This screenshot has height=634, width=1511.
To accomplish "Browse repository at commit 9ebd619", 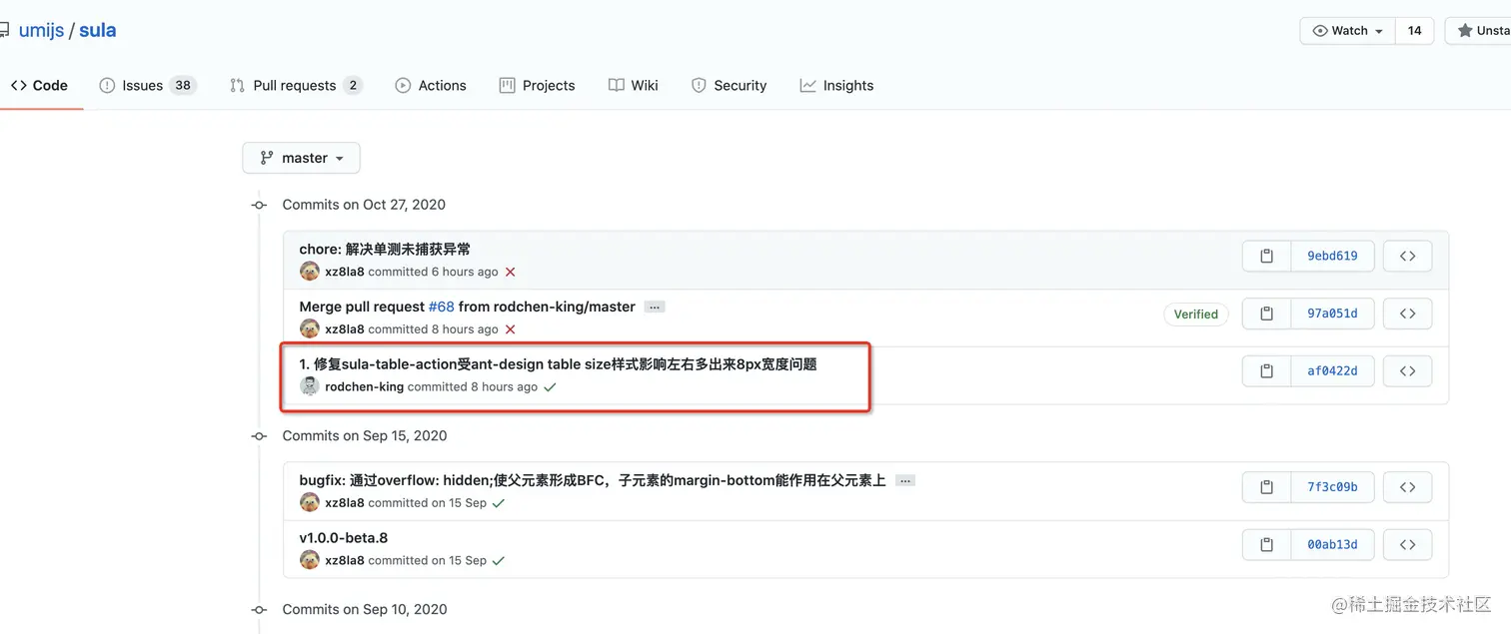I will point(1407,256).
